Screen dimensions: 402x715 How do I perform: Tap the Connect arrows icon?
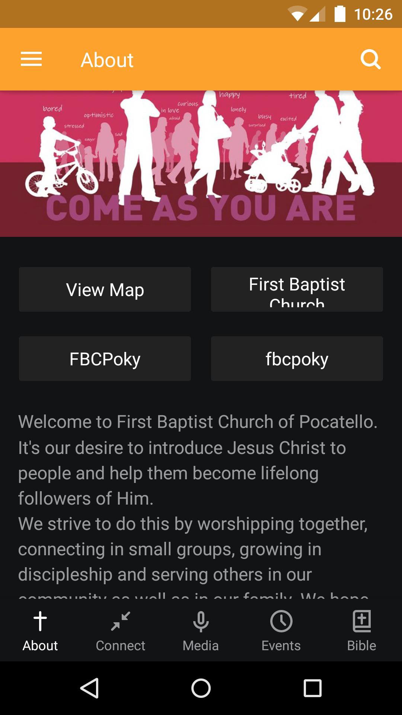[x=121, y=621]
